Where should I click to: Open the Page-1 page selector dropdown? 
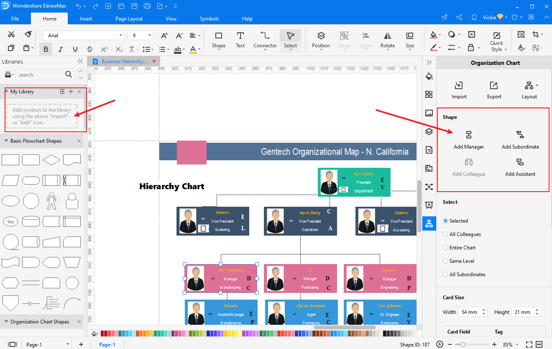[67, 344]
